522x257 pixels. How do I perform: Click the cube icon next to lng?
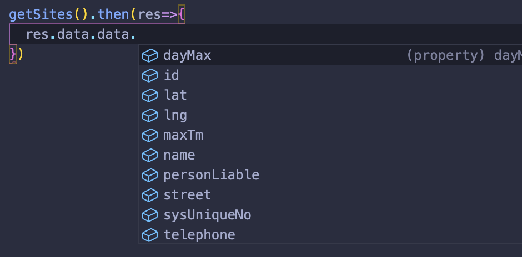coord(150,115)
